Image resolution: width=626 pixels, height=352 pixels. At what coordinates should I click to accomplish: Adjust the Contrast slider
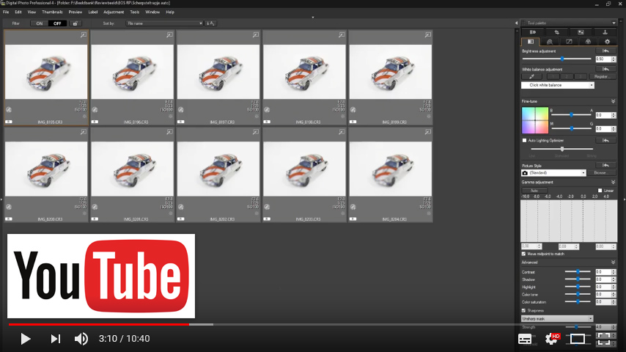click(578, 271)
